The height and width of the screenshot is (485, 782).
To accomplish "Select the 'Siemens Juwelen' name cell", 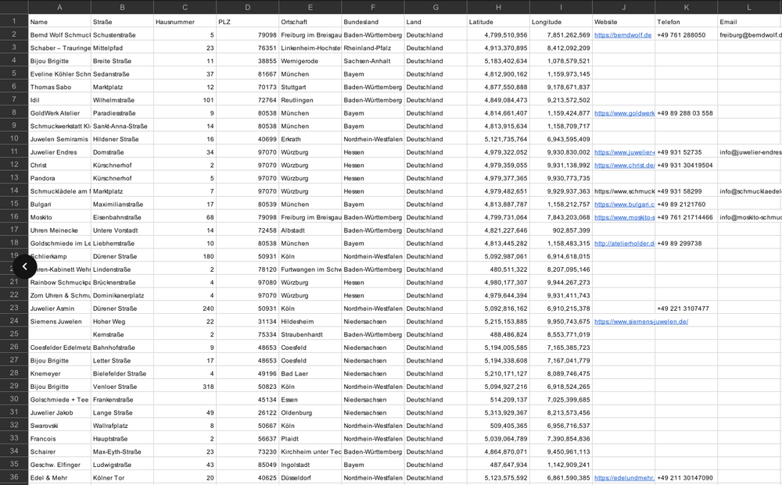I will (60, 322).
